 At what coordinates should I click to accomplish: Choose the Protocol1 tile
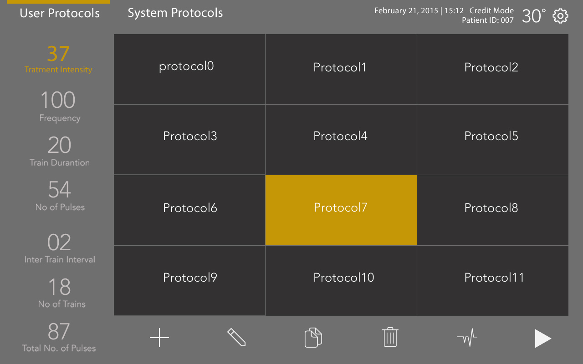coord(341,69)
